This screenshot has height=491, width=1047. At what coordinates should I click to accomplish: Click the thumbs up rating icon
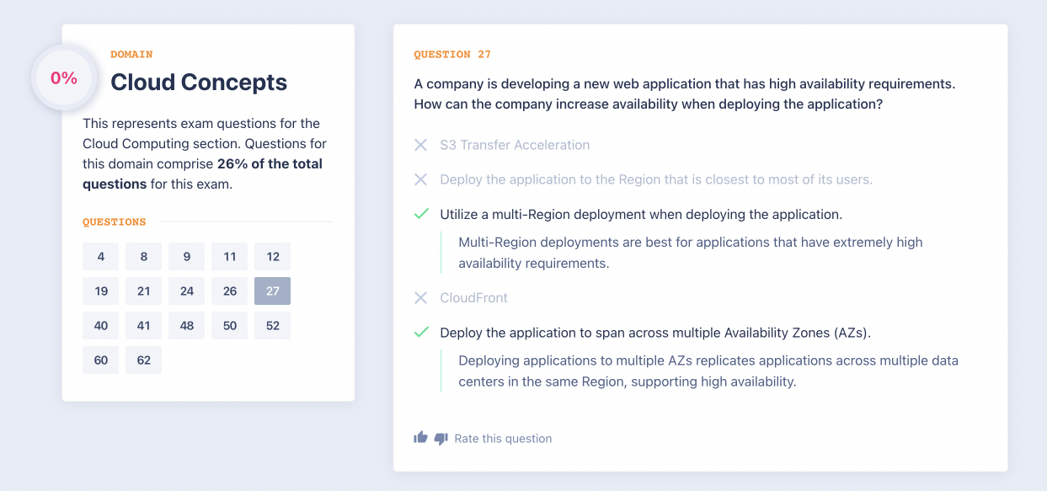pos(420,437)
